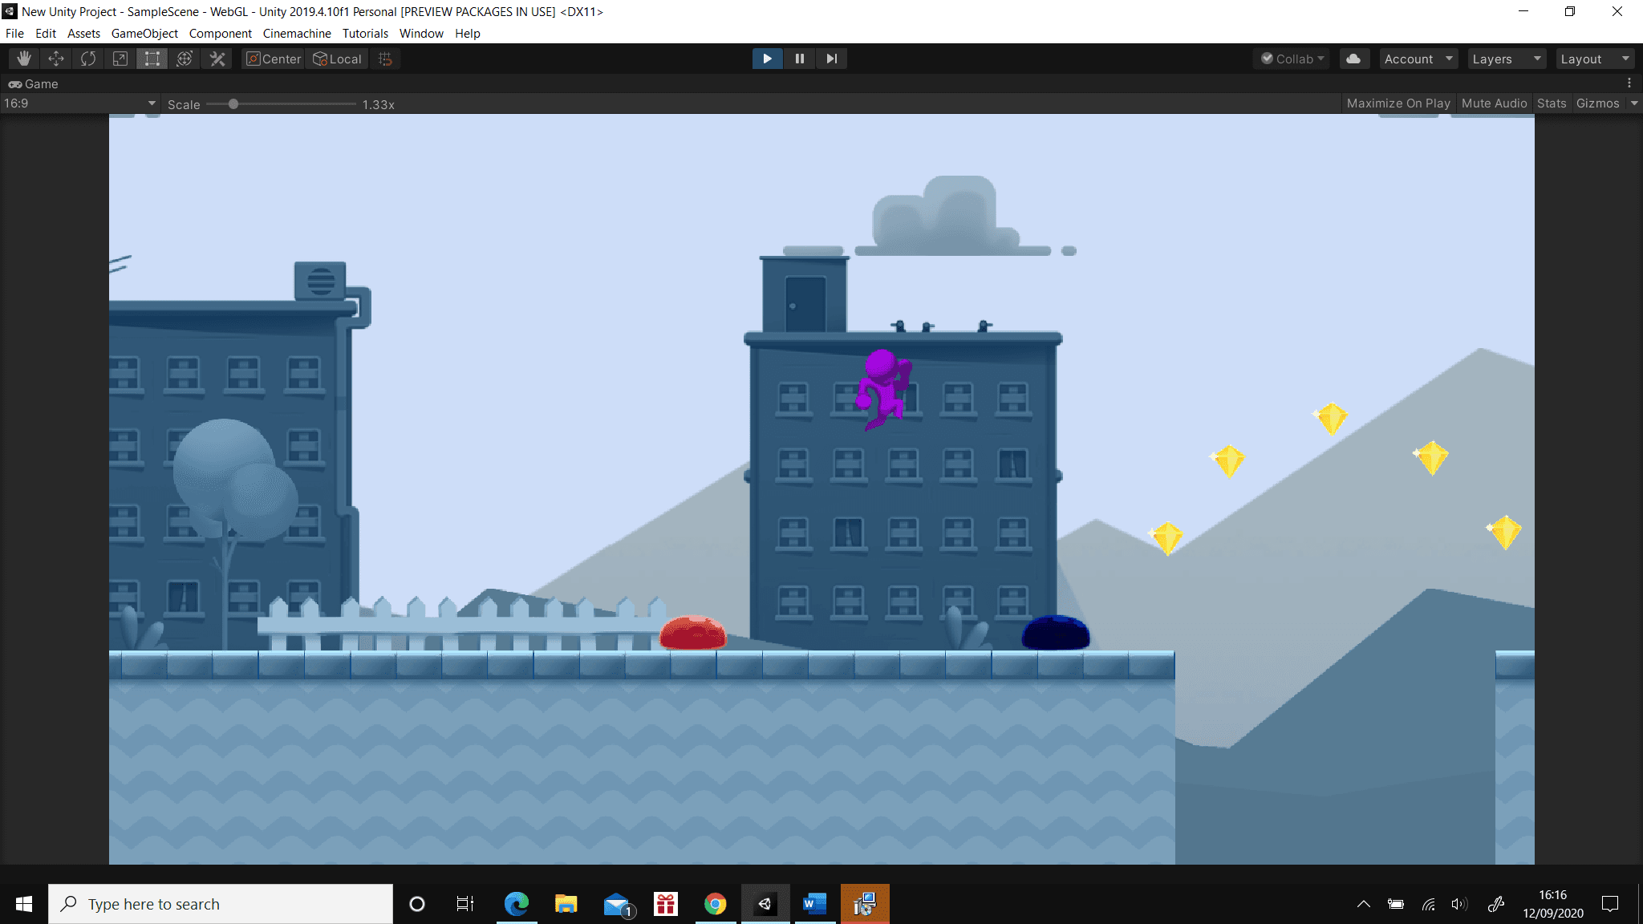This screenshot has height=924, width=1643.
Task: Toggle the Stats overlay
Action: click(1551, 103)
